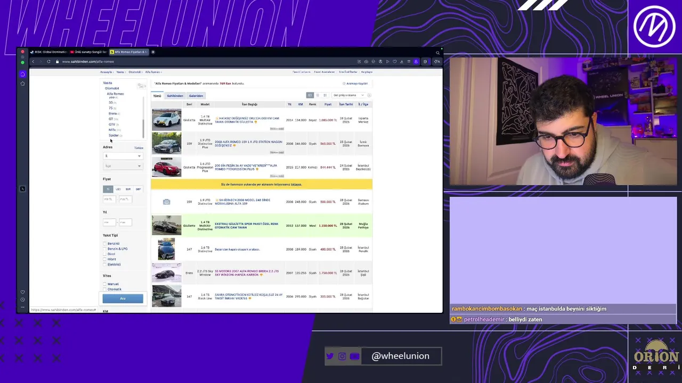The width and height of the screenshot is (682, 383).
Task: Open the Gelişmiş sıralama sort dropdown
Action: point(348,95)
